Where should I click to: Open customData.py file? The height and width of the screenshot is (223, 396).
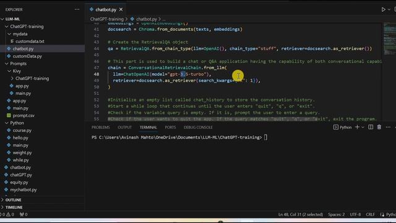(27, 56)
